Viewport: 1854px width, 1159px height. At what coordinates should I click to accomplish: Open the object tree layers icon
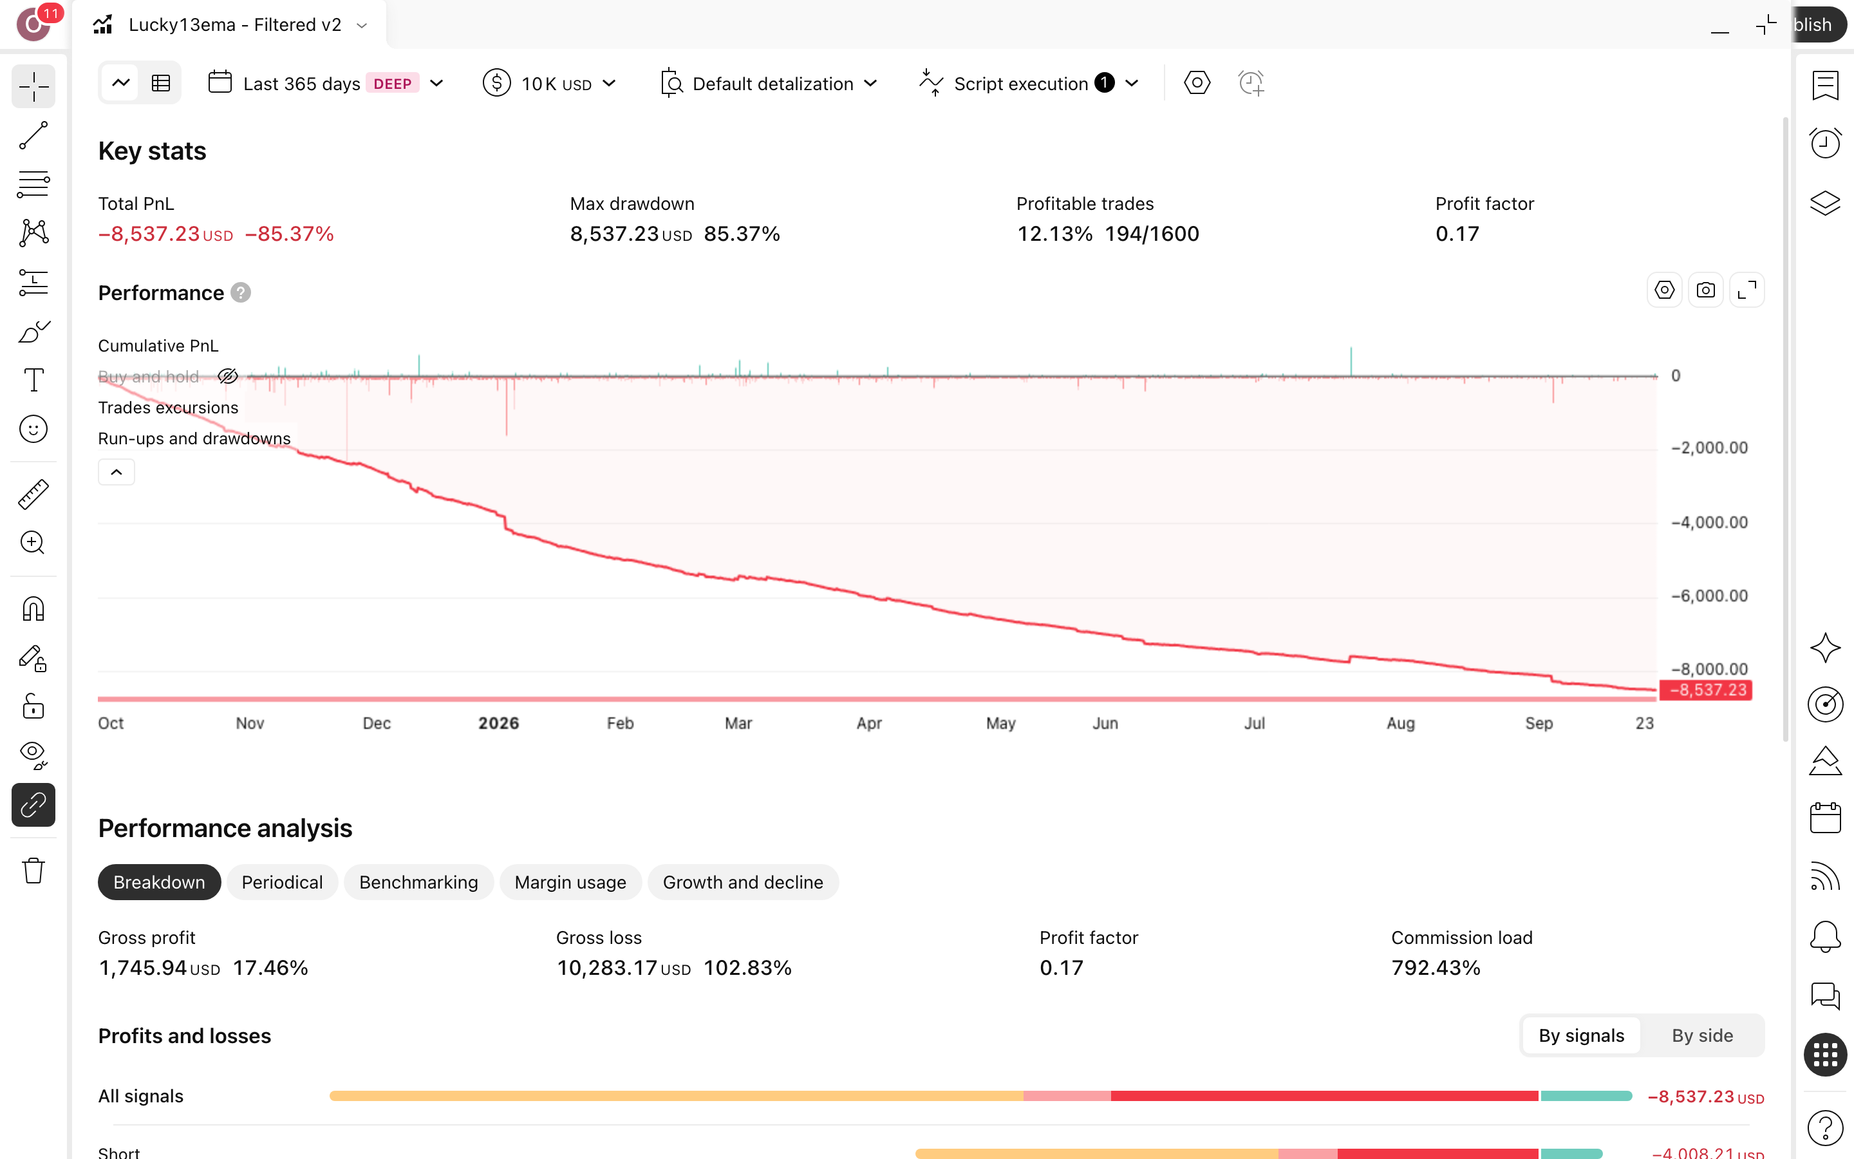coord(1826,203)
